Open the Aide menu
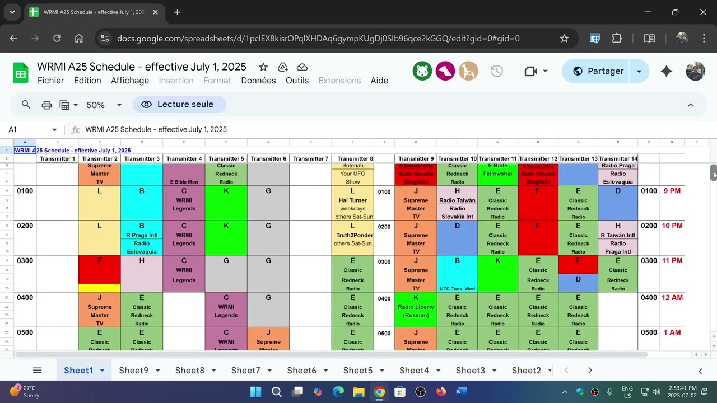This screenshot has height=403, width=717. [379, 81]
